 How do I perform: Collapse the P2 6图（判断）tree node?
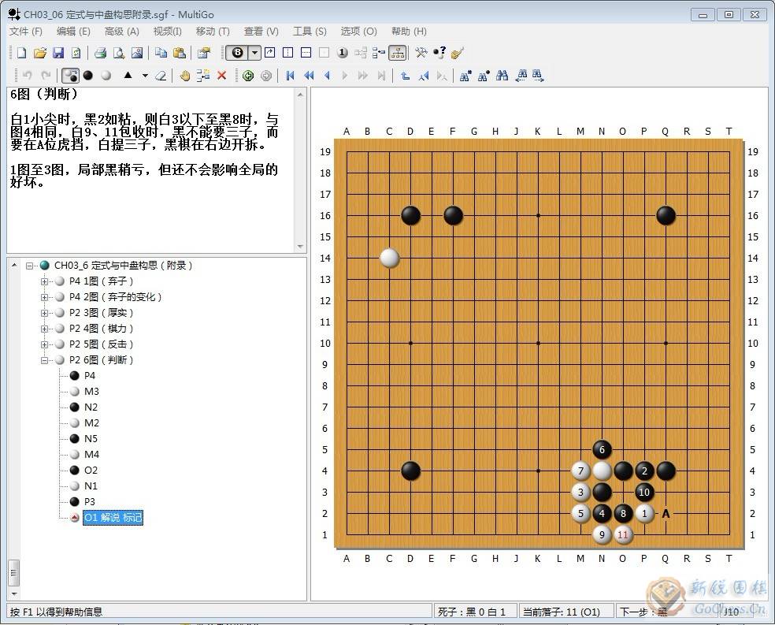(45, 360)
